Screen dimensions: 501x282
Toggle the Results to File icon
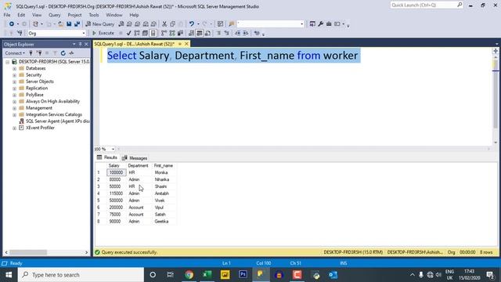[x=207, y=33]
